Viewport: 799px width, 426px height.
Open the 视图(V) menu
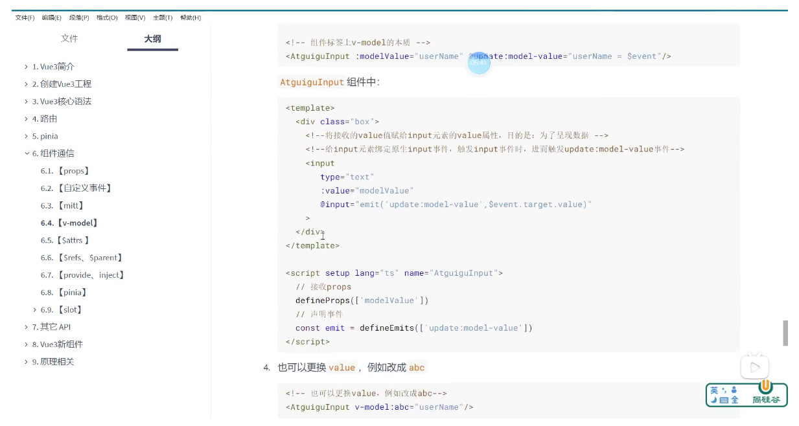point(135,17)
